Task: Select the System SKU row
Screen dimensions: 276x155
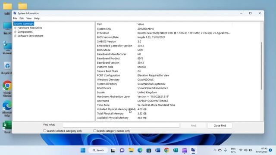Action: click(164, 29)
